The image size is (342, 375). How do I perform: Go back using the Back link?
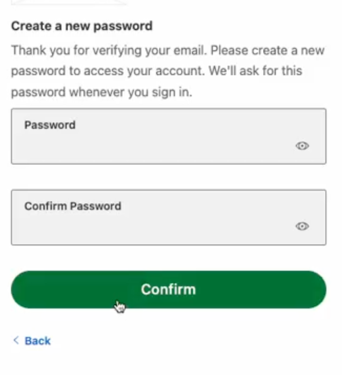click(32, 341)
